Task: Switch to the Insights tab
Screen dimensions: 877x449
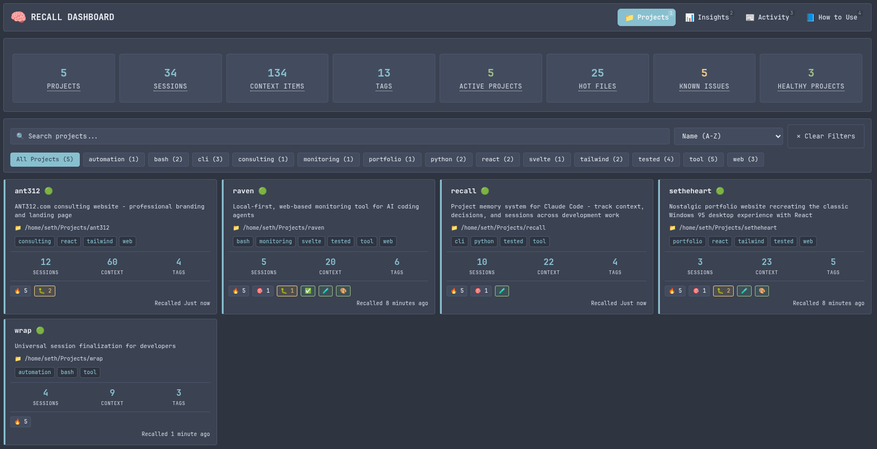Action: click(x=708, y=17)
